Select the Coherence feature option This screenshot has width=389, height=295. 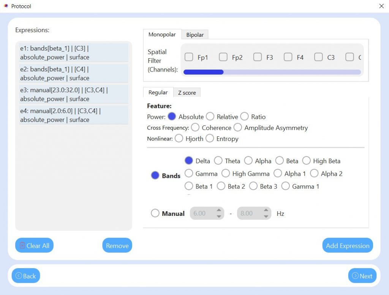pos(195,128)
